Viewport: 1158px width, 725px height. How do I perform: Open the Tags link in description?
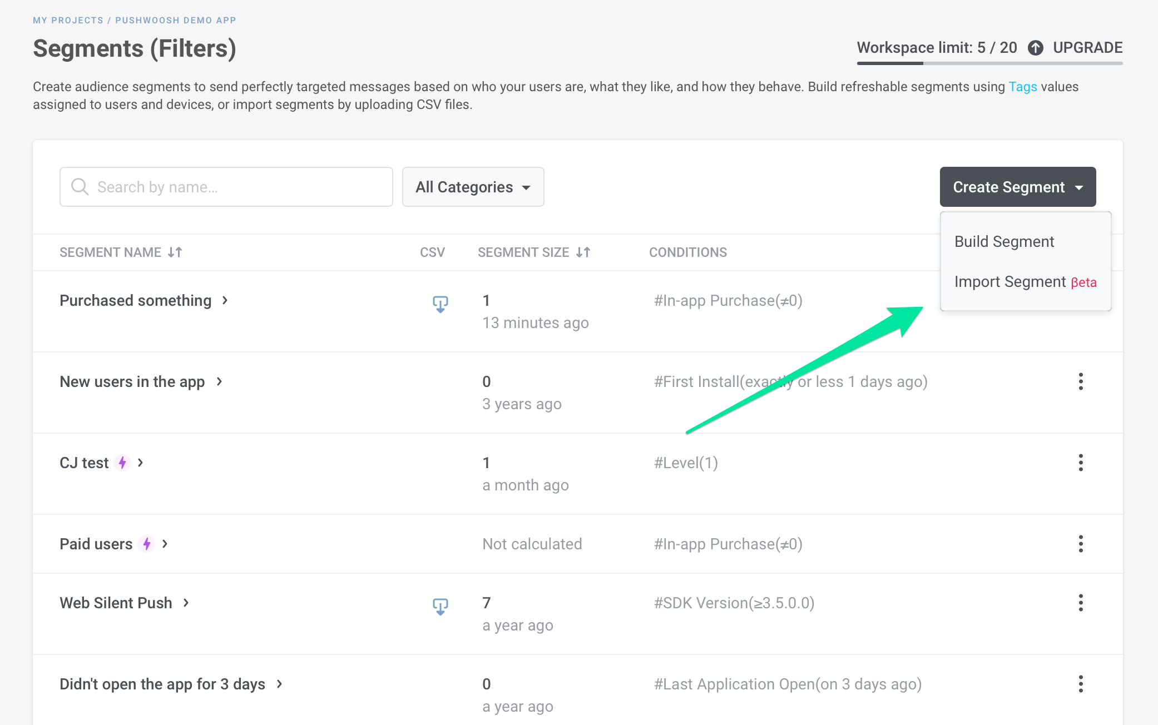1022,87
